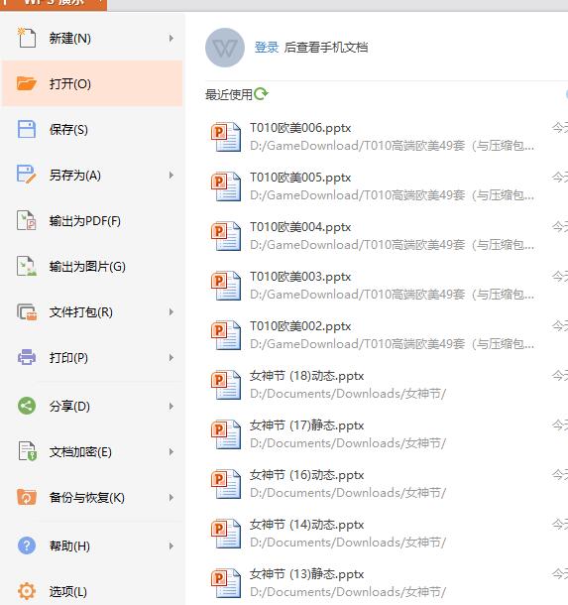Select the 文件打包(R) menu entry
568x605 pixels.
(92, 311)
